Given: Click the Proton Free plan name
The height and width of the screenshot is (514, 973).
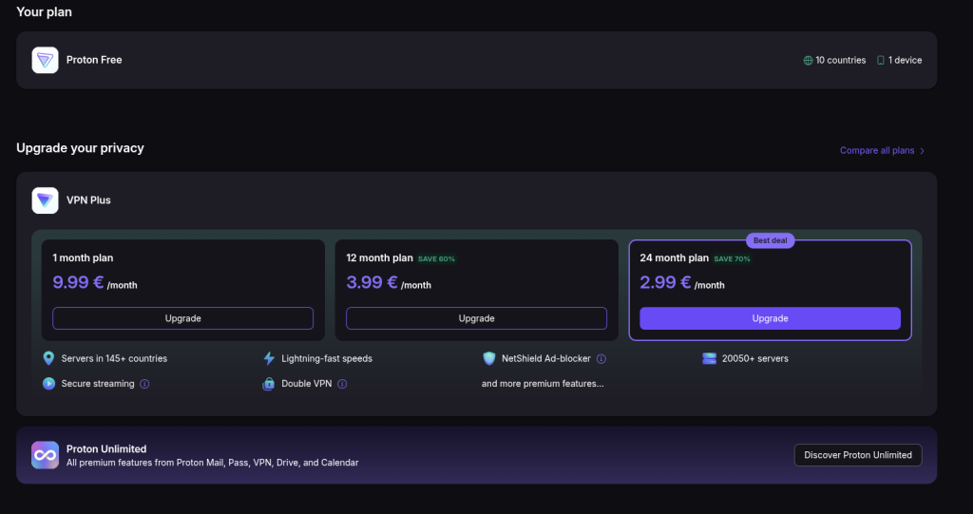Looking at the screenshot, I should click(x=94, y=60).
